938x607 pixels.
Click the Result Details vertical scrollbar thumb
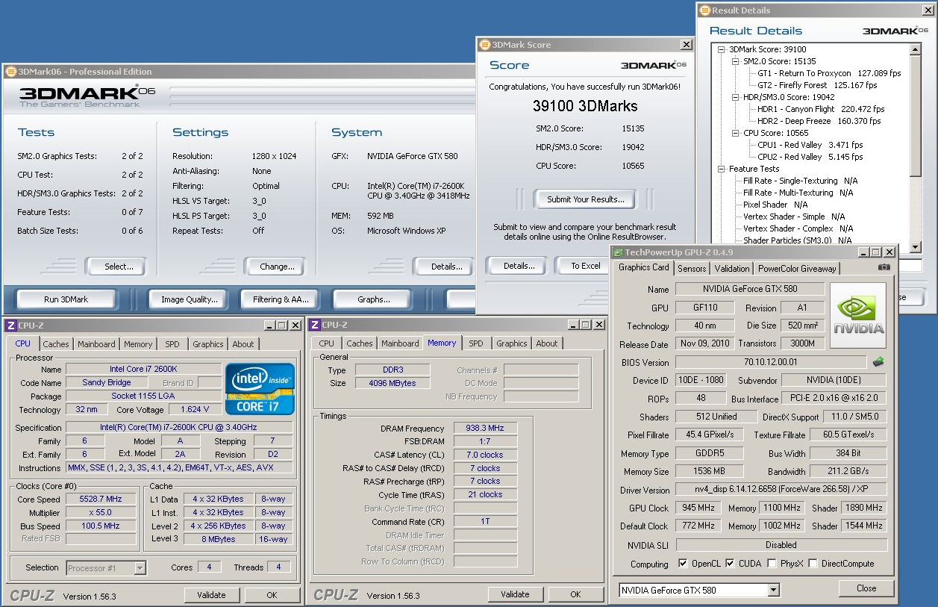tap(916, 116)
